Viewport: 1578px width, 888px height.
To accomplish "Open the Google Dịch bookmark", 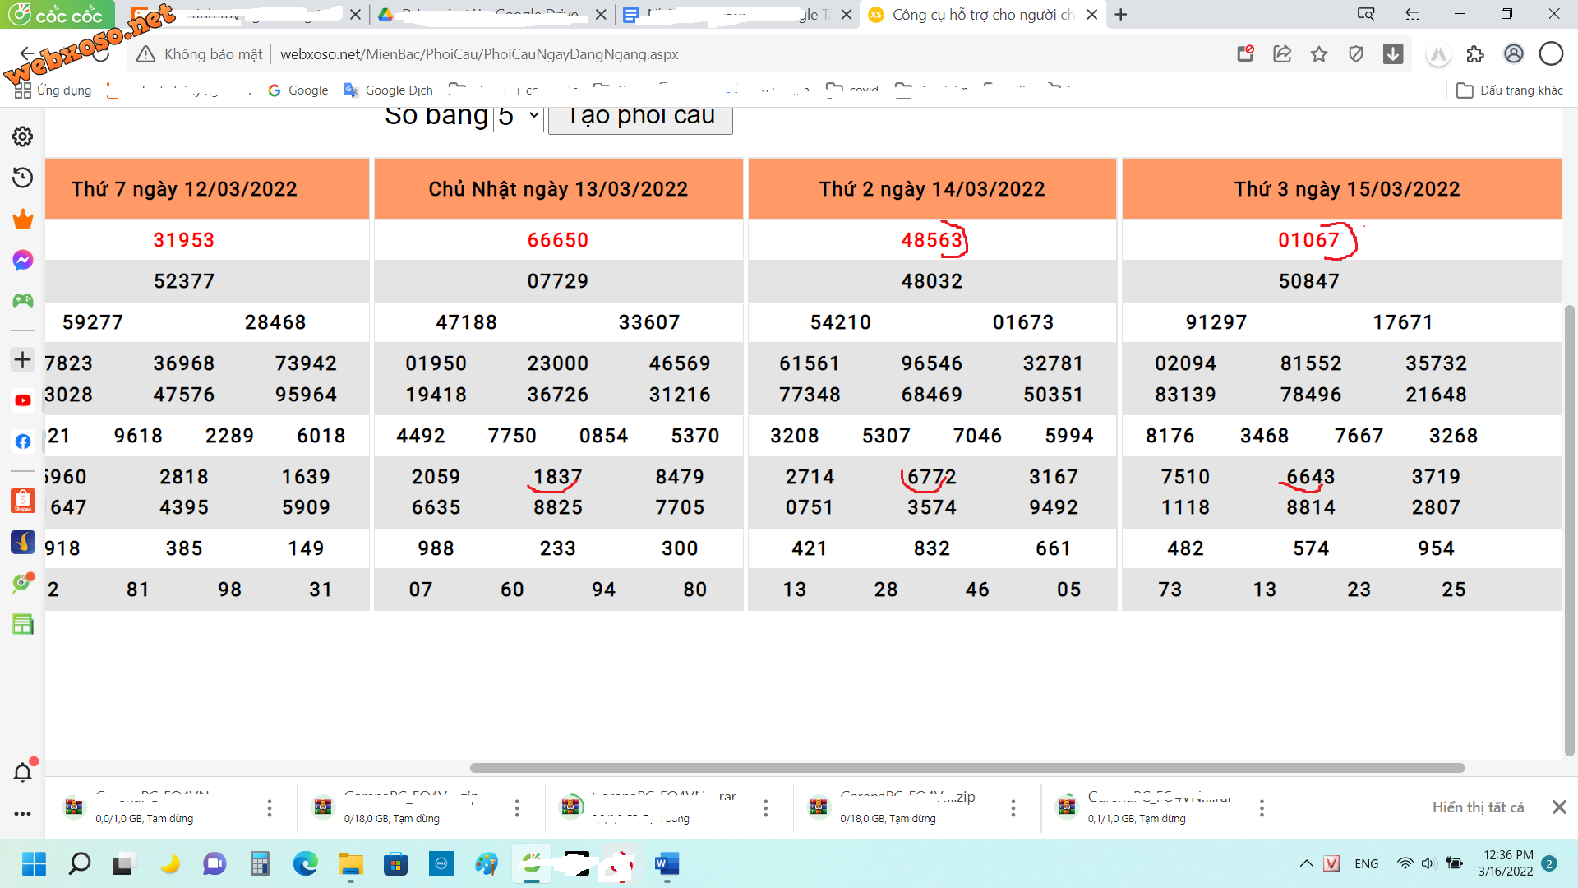I will pyautogui.click(x=388, y=90).
